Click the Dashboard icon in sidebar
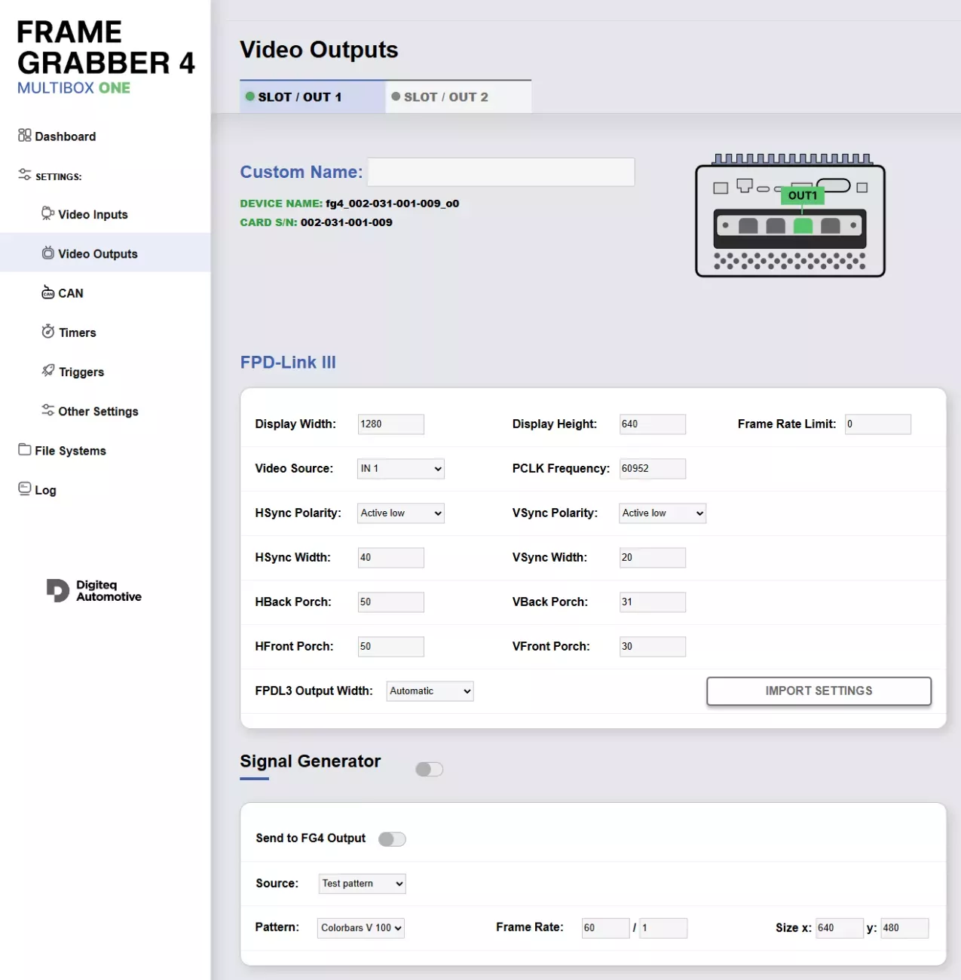Viewport: 961px width, 980px height. click(25, 136)
